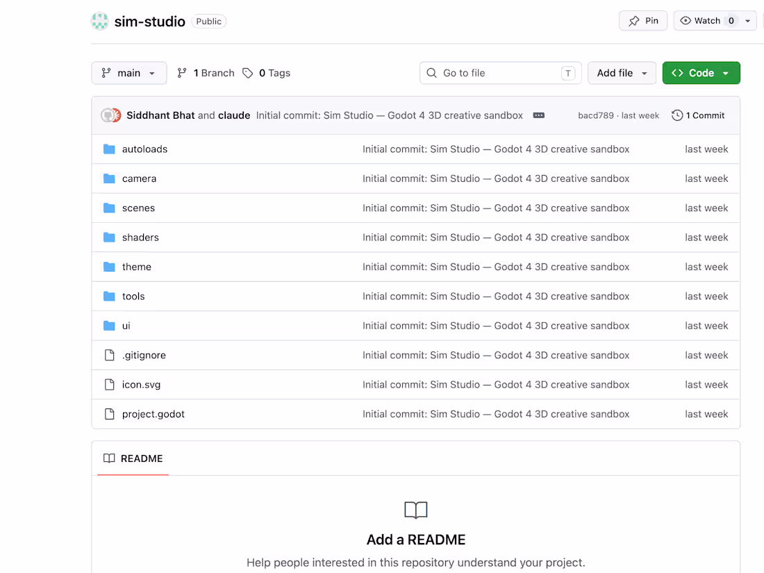Click the Pin button

[642, 21]
